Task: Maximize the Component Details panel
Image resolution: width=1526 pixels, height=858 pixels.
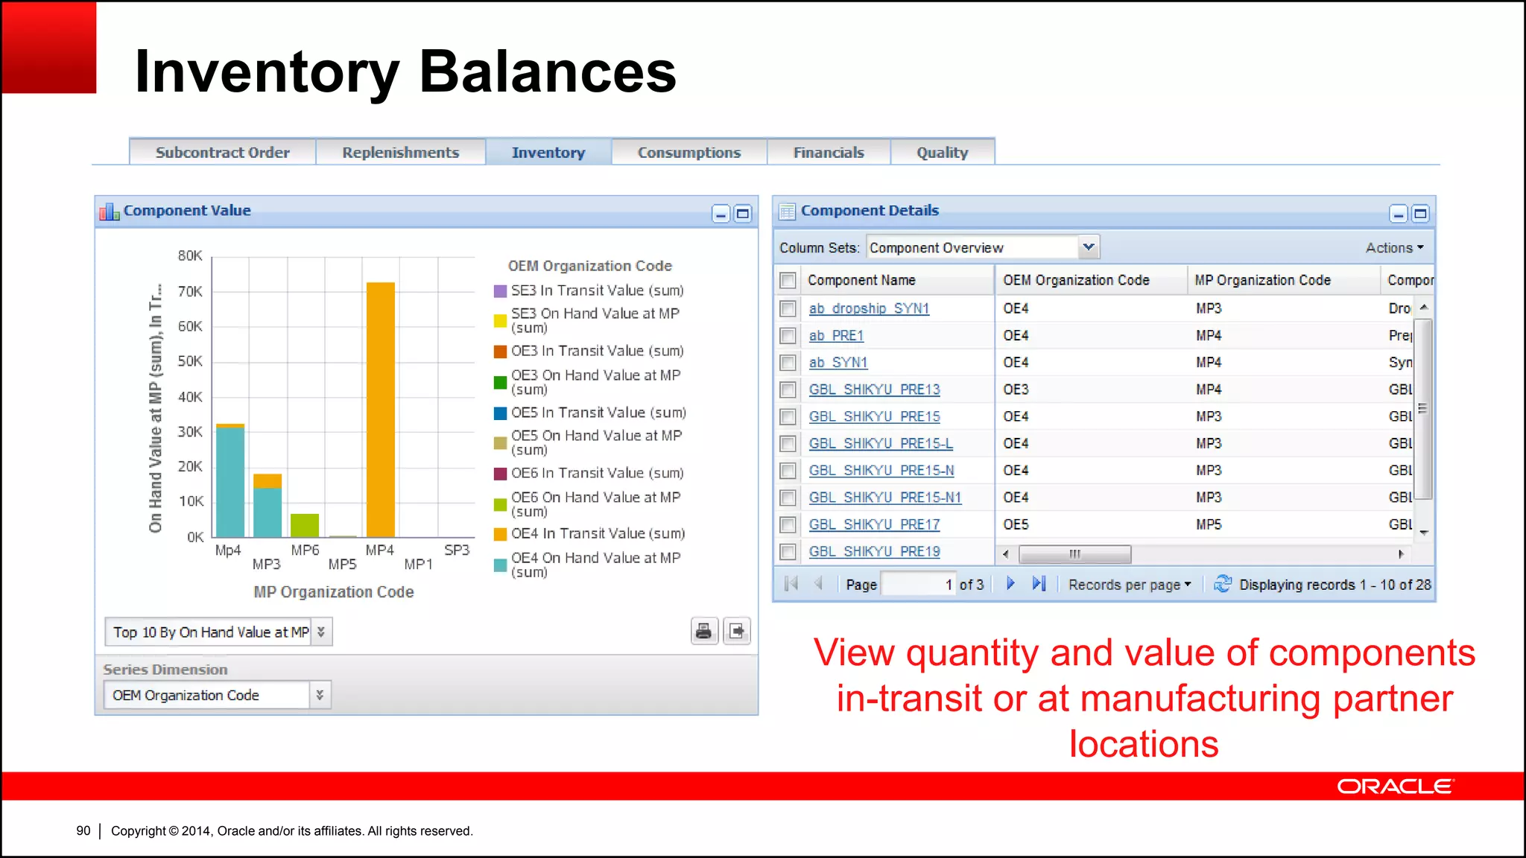Action: [x=1421, y=214]
